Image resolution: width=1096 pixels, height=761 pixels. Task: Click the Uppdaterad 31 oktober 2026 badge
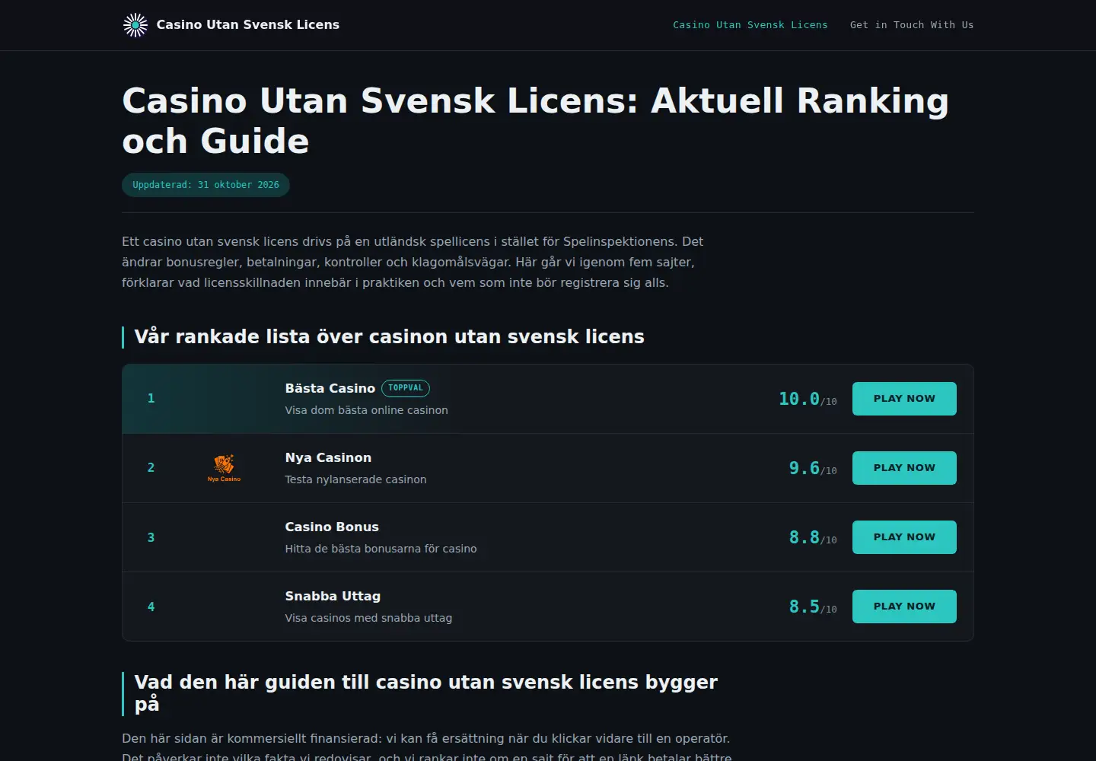[205, 185]
